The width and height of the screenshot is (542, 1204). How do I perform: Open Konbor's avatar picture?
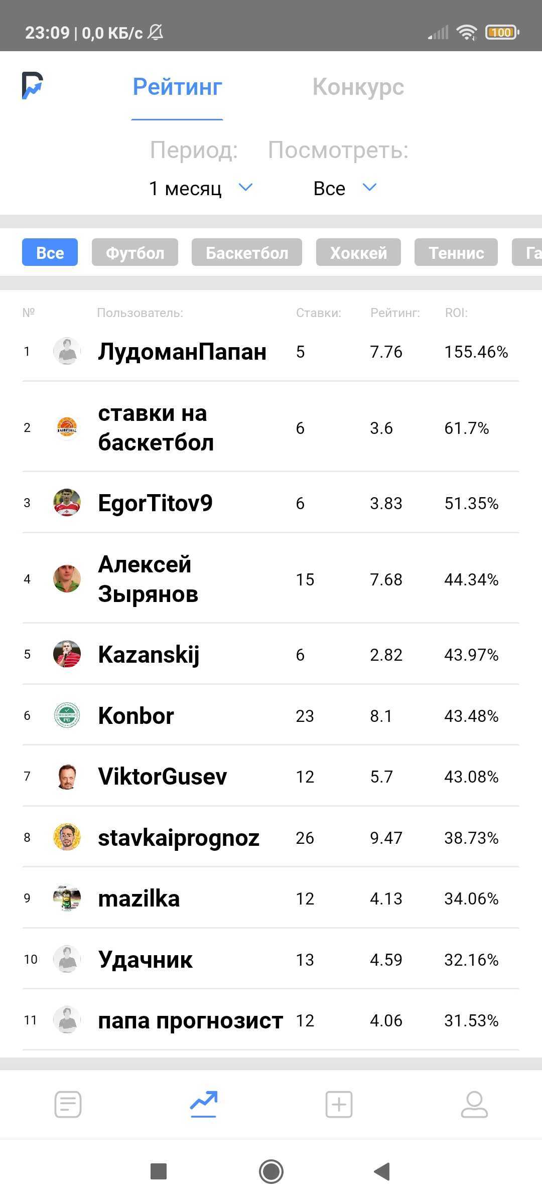(x=67, y=715)
